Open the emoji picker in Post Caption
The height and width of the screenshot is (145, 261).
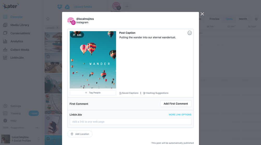(189, 33)
